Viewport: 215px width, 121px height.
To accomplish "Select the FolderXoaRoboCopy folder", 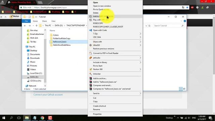I will [61, 38].
